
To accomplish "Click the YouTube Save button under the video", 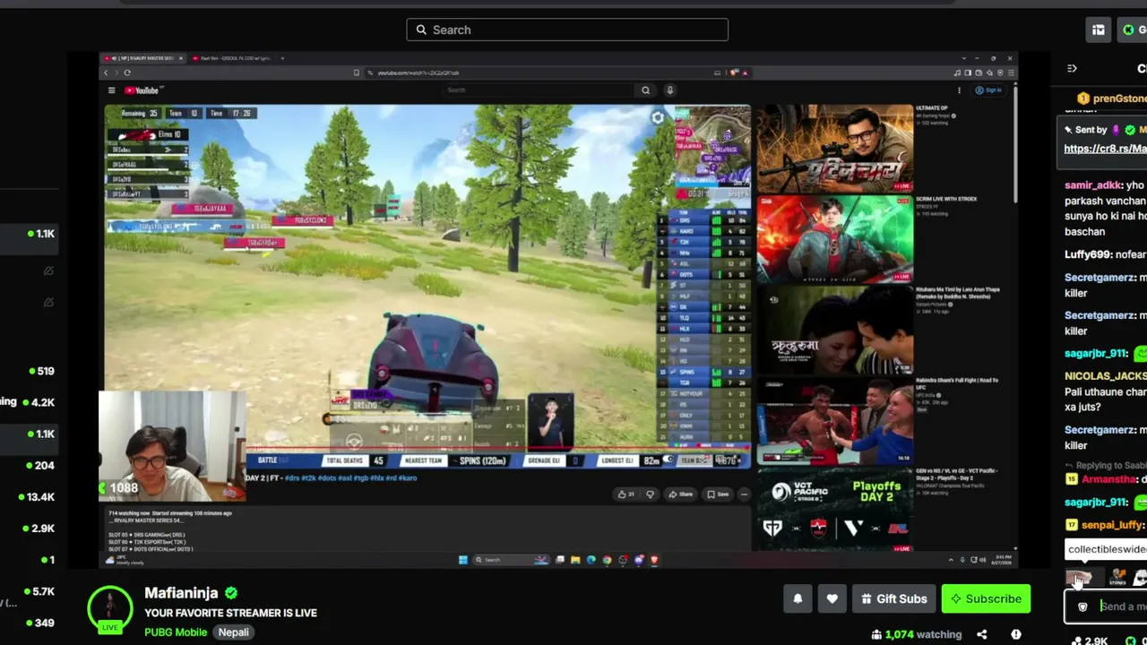I will tap(717, 494).
